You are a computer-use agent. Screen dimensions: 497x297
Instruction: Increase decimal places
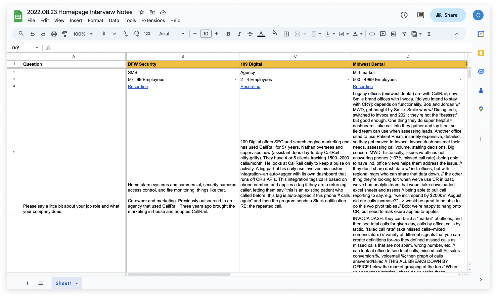(136, 34)
